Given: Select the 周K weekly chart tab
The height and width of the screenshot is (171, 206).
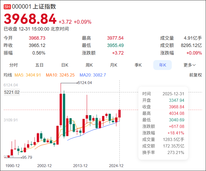Looking at the screenshot, I should [x=89, y=65].
